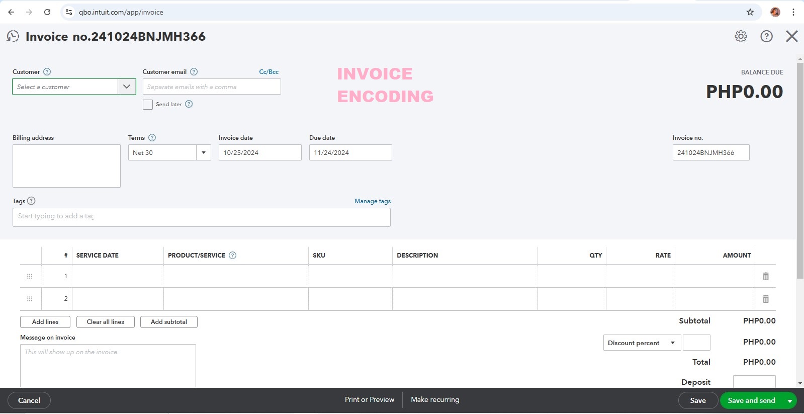Open the Discount percent dropdown
This screenshot has height=414, width=804.
click(x=642, y=343)
